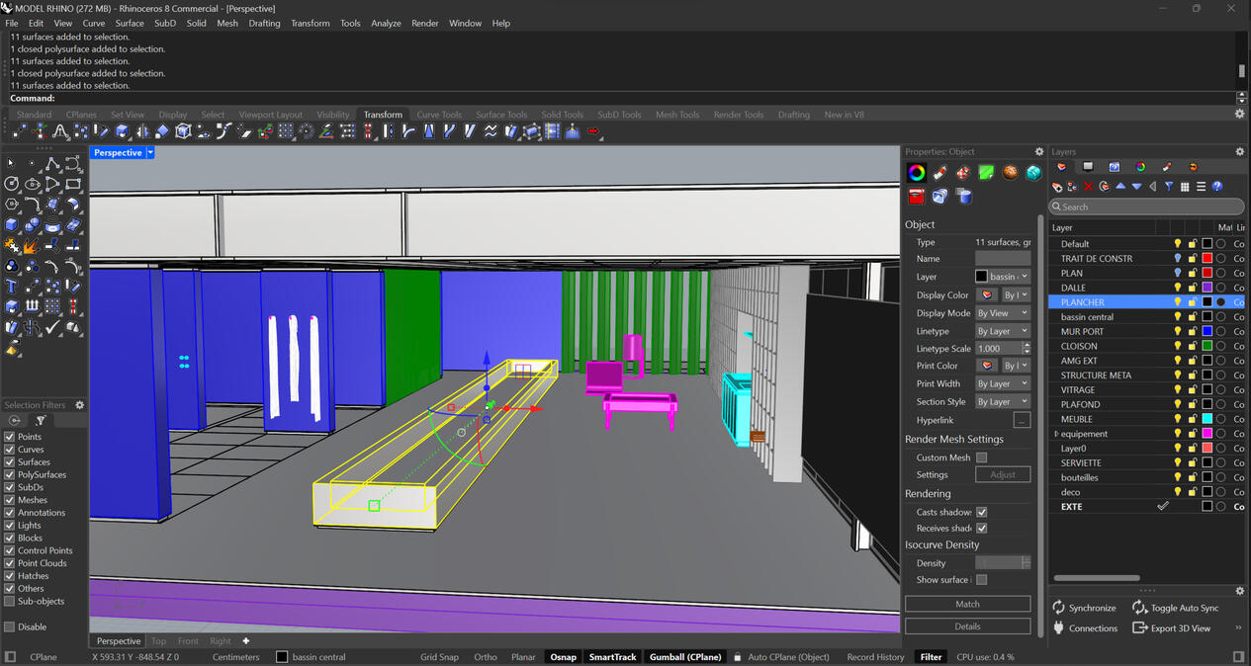Delete the selected layer with the red X

(1089, 187)
